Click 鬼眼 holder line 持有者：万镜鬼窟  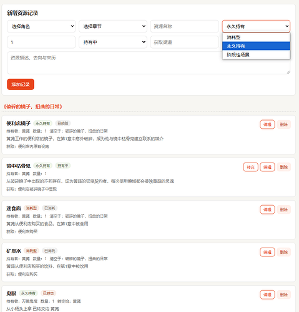click(x=22, y=301)
